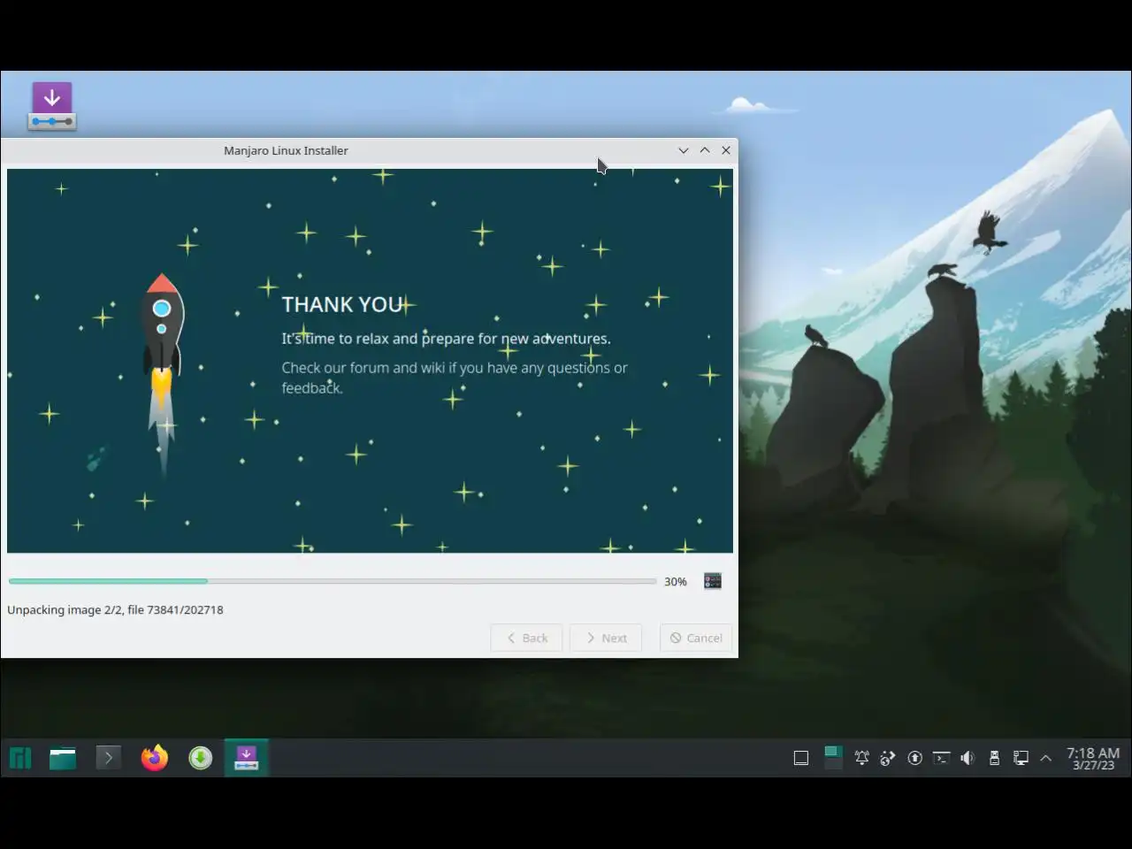
Task: Open the volume speaker tray control
Action: (968, 758)
